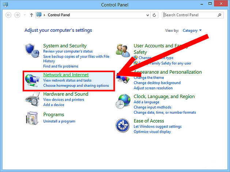Click Uninstall a program
This screenshot has height=172, width=230.
coord(59,121)
